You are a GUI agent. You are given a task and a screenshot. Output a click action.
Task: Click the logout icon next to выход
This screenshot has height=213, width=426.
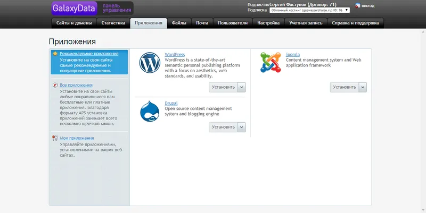click(357, 5)
